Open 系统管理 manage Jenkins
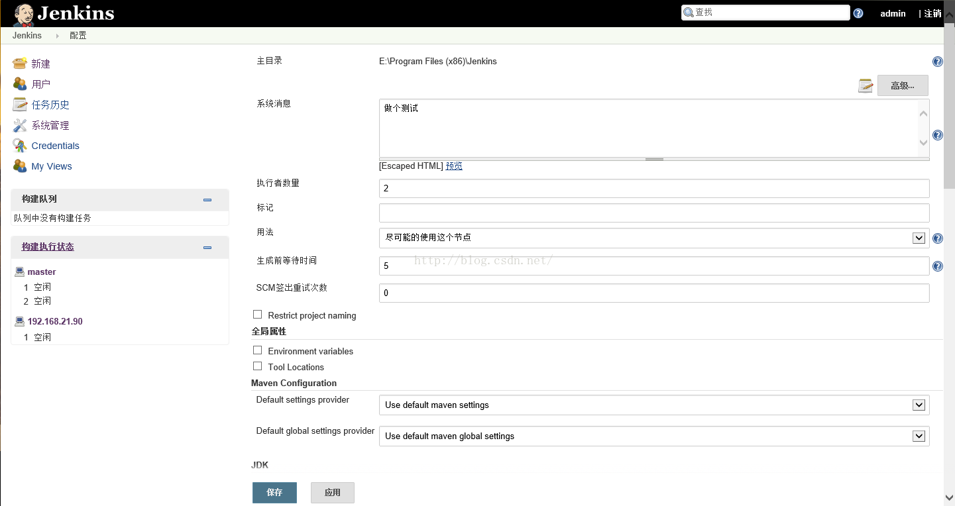The height and width of the screenshot is (506, 955). click(x=50, y=125)
